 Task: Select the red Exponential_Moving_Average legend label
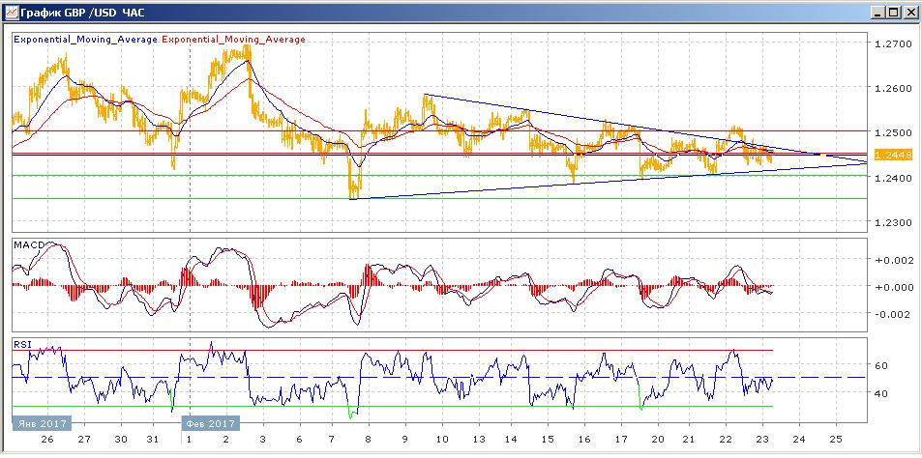[233, 40]
